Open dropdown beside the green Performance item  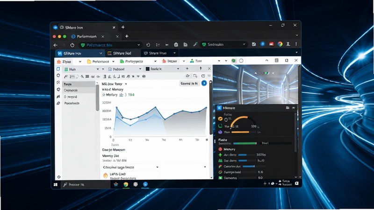155,62
